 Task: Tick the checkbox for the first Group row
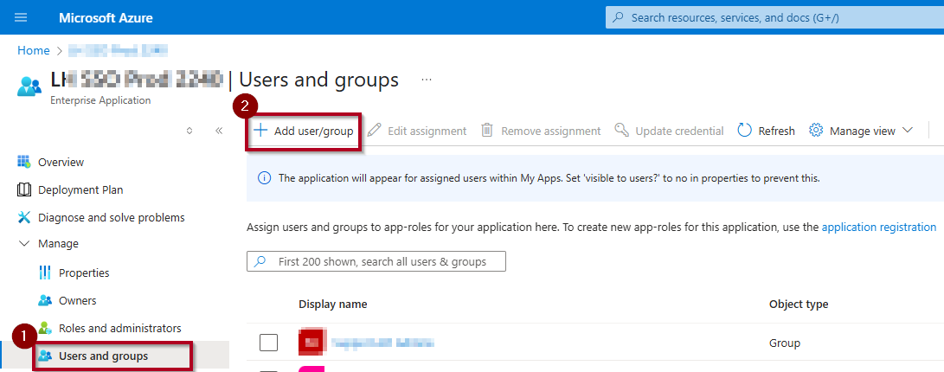pos(268,343)
